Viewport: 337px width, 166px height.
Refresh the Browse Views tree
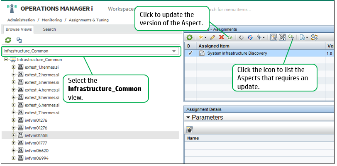pos(8,40)
